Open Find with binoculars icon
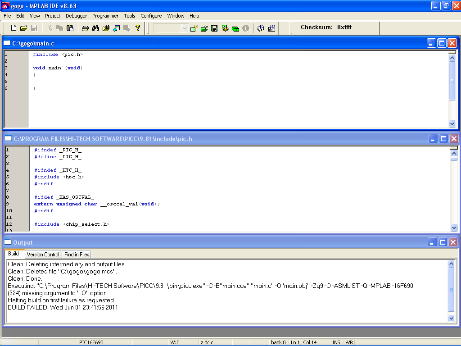The width and height of the screenshot is (461, 346). pos(95,28)
